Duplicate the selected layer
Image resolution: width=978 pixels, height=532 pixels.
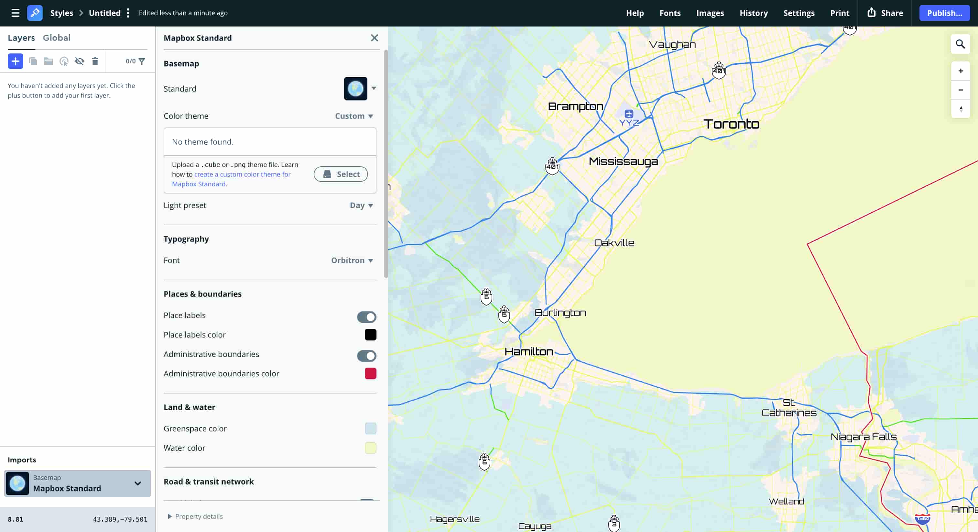(x=33, y=61)
